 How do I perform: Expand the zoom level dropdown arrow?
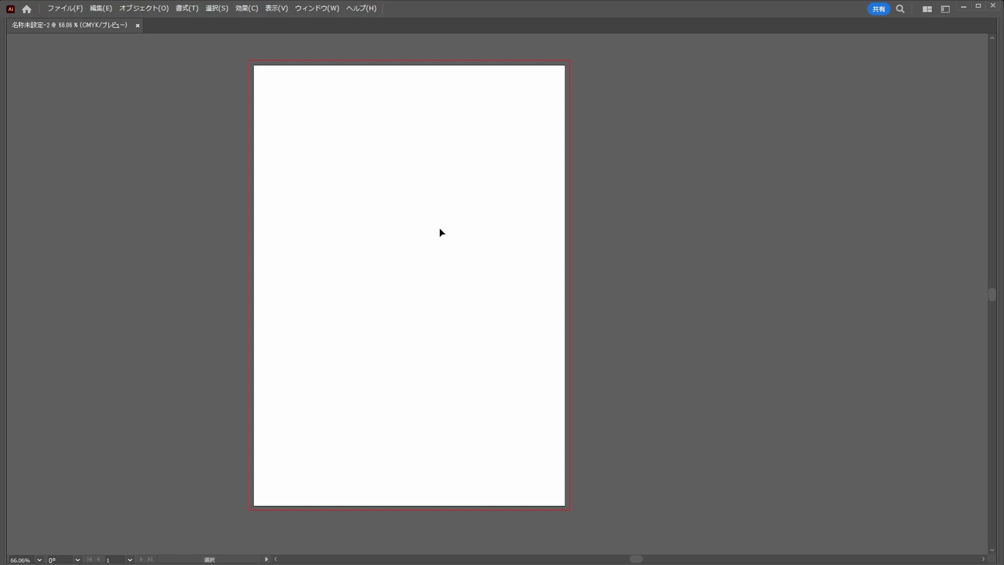[39, 560]
